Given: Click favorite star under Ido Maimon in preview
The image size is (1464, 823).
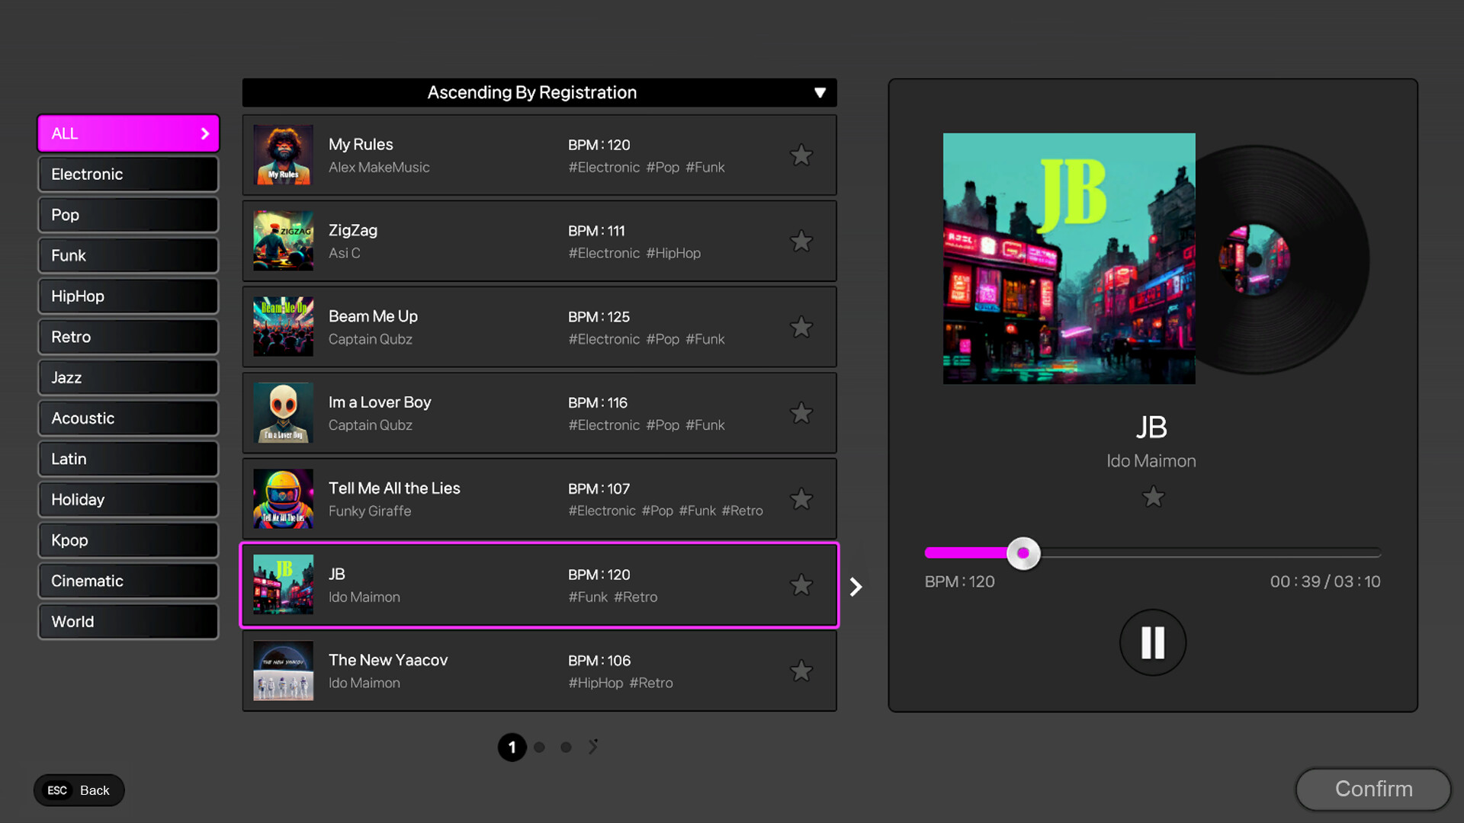Looking at the screenshot, I should point(1153,497).
